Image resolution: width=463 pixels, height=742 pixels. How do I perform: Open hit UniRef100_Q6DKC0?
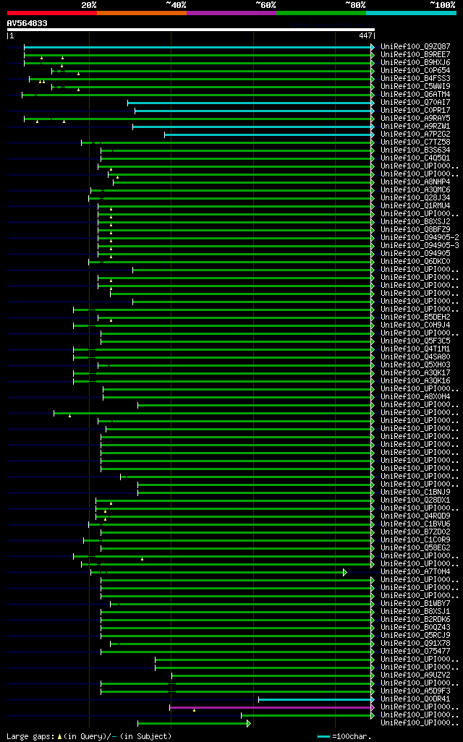(x=415, y=261)
